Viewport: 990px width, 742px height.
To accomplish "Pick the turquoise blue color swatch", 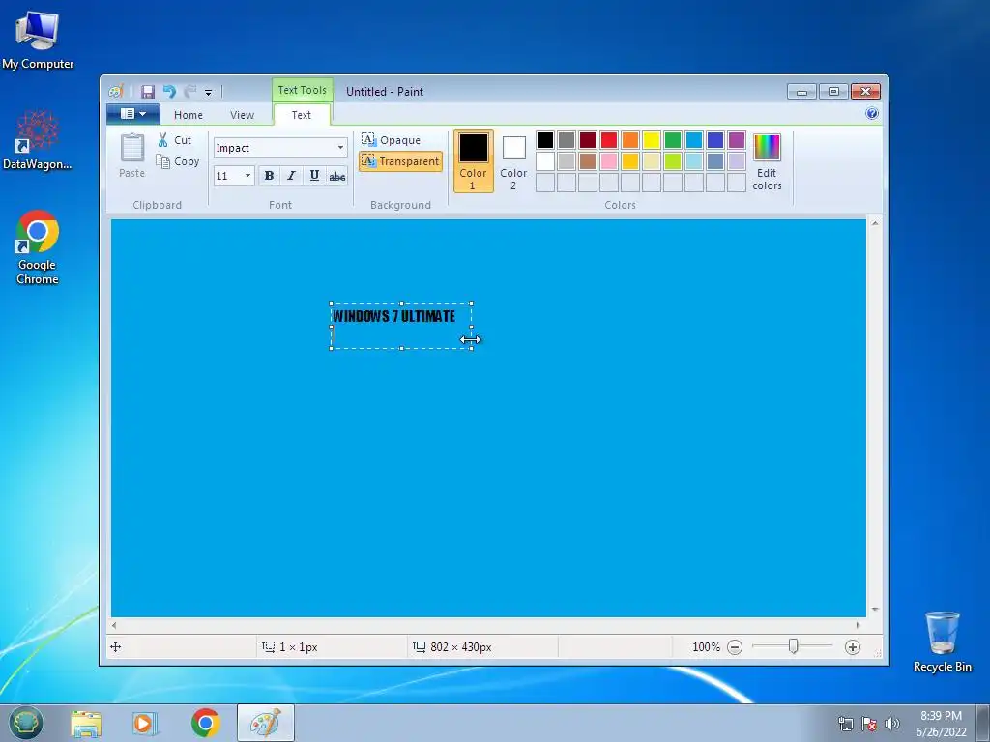I will (x=694, y=140).
